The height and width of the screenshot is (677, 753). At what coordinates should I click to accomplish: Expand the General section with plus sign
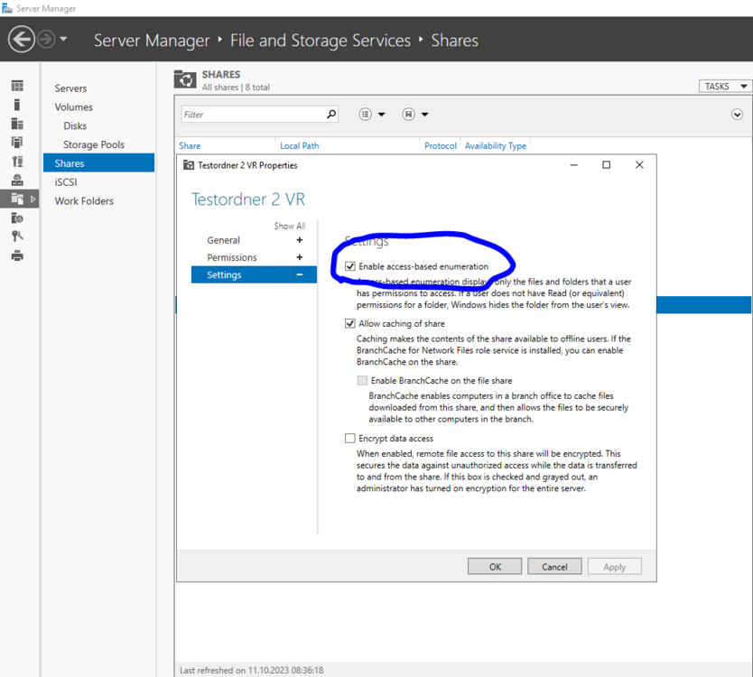click(300, 240)
